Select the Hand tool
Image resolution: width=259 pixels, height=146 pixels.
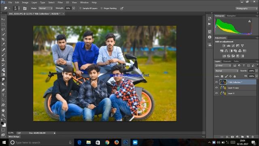(x=3, y=110)
